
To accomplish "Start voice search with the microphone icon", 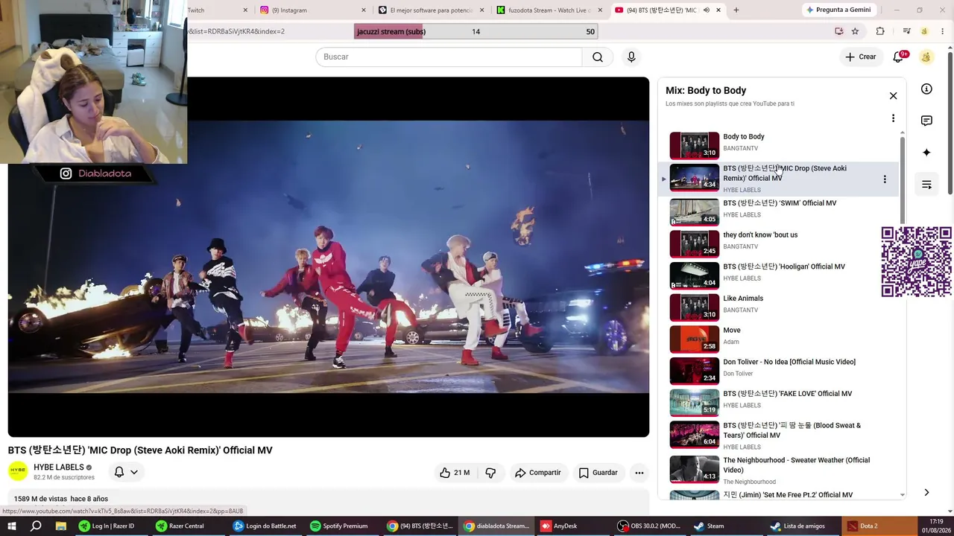I will click(631, 57).
